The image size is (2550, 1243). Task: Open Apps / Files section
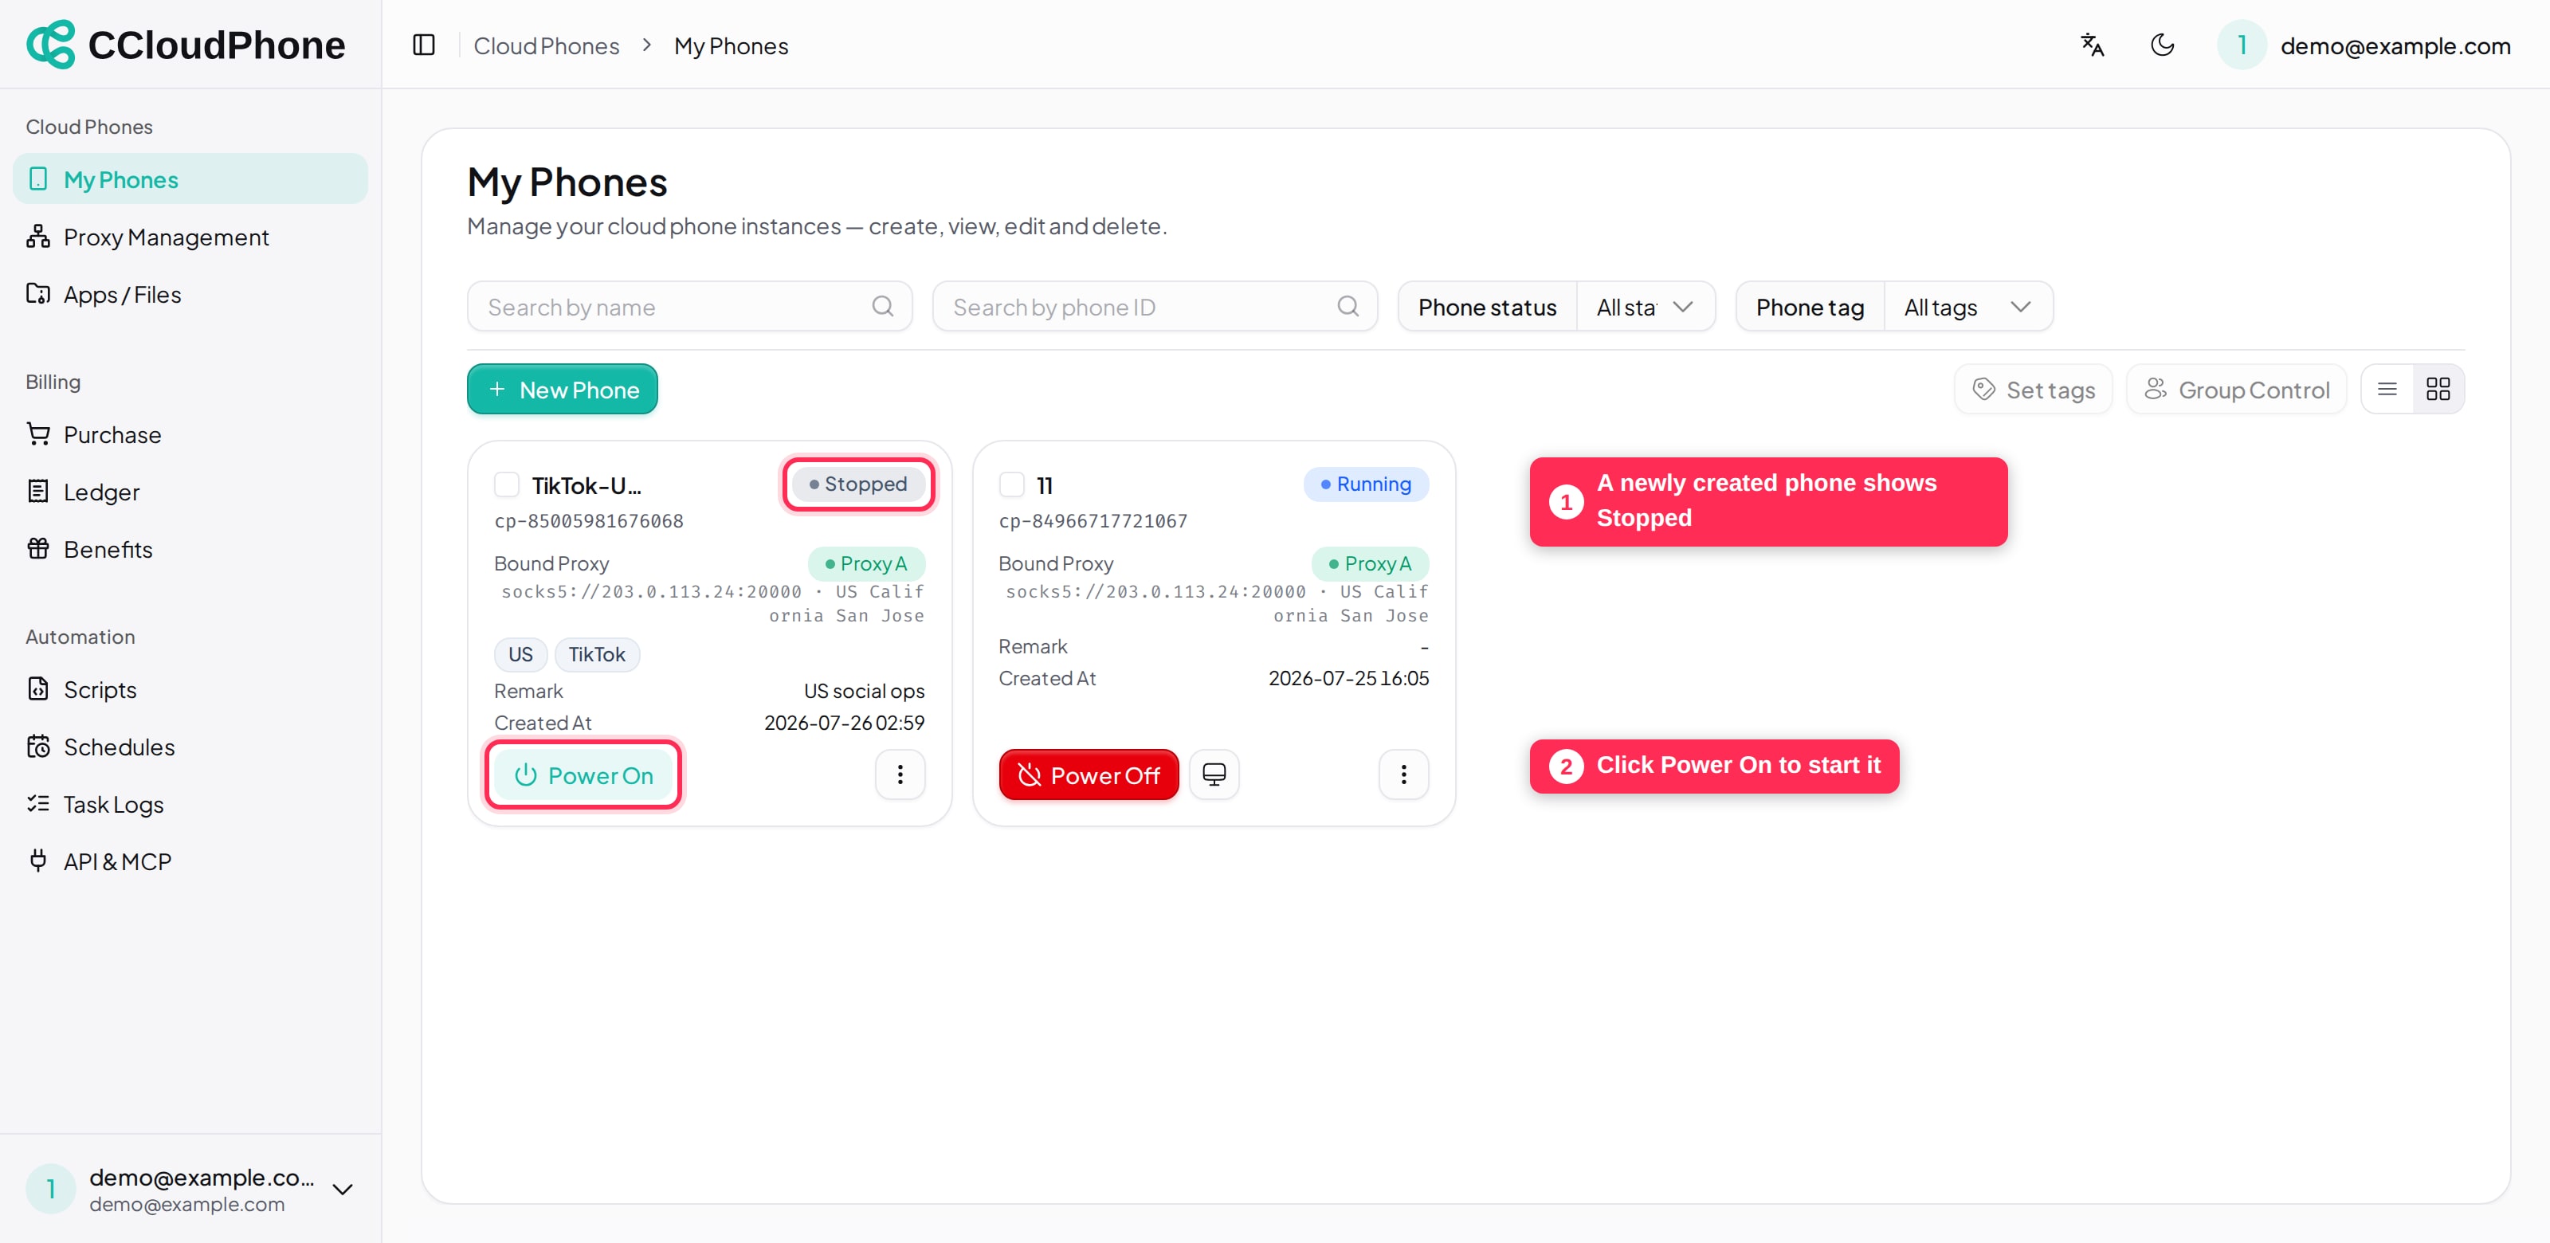[190, 294]
